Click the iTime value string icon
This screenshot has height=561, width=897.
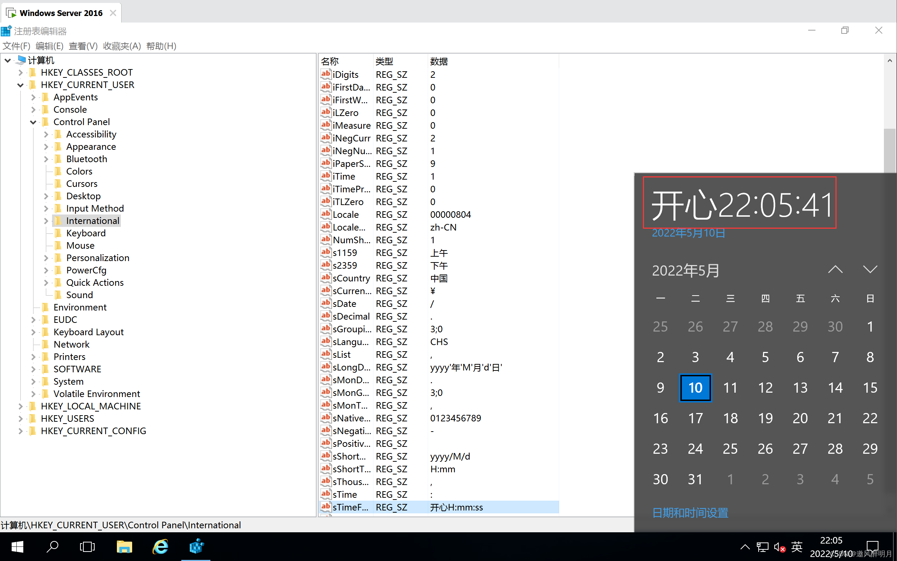[x=326, y=176]
